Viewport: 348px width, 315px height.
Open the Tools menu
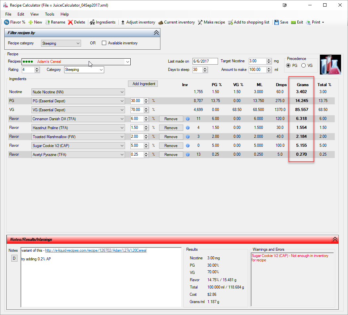tap(50, 14)
